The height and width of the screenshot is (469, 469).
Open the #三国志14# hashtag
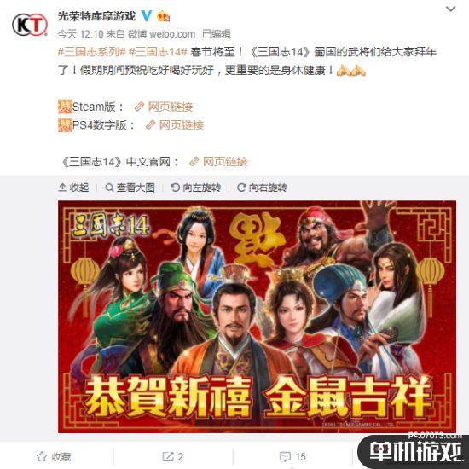click(x=158, y=52)
